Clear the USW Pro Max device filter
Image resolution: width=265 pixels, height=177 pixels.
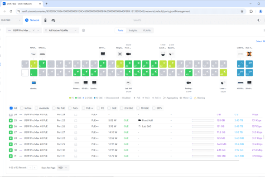(x=34, y=30)
